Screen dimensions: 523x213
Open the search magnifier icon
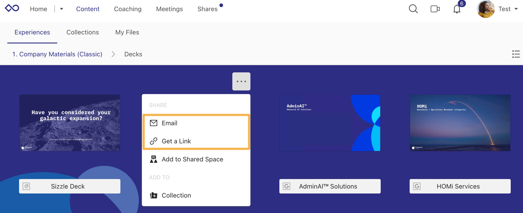[413, 9]
